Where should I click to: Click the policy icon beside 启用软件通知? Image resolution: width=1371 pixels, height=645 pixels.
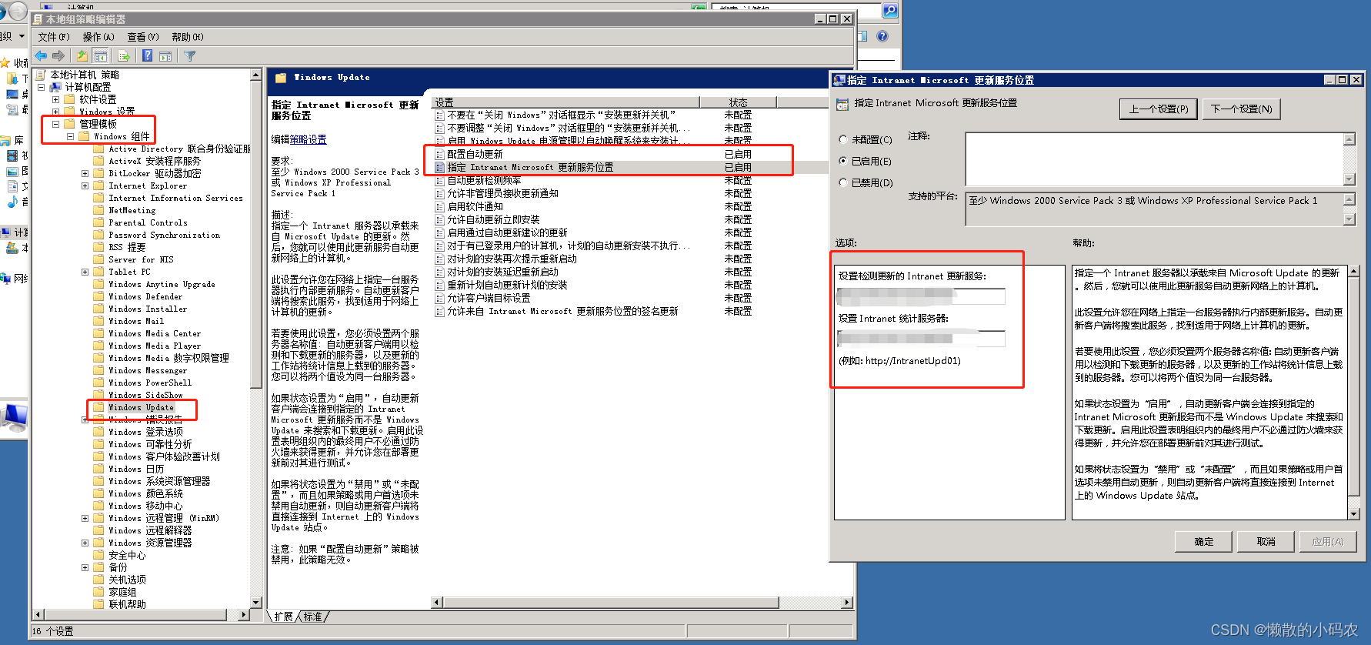(x=440, y=206)
